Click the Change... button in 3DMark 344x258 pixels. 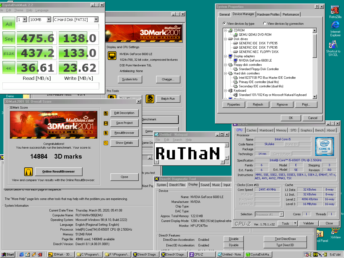(168, 79)
